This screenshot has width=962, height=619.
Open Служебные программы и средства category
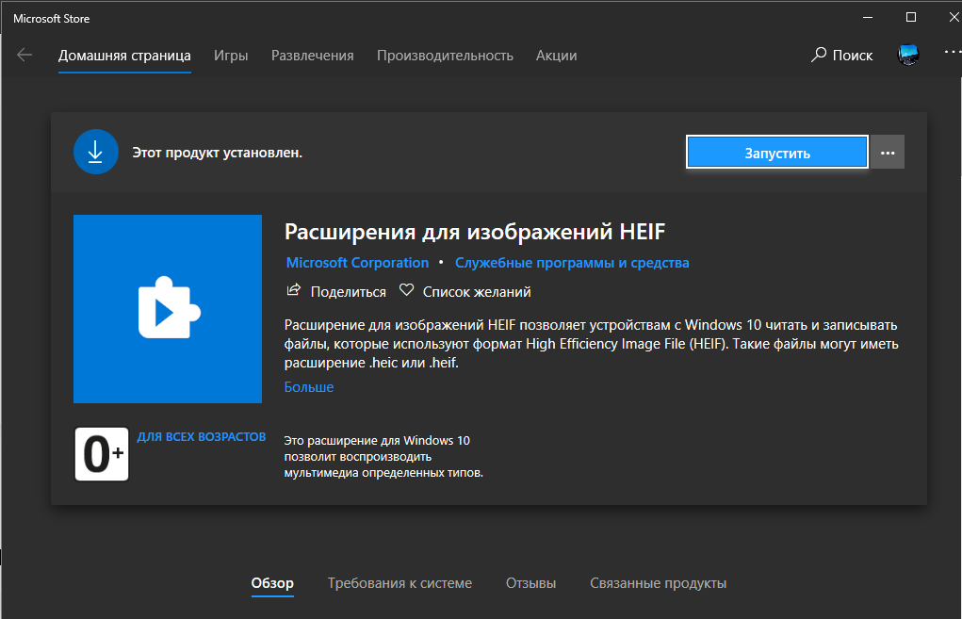click(572, 263)
